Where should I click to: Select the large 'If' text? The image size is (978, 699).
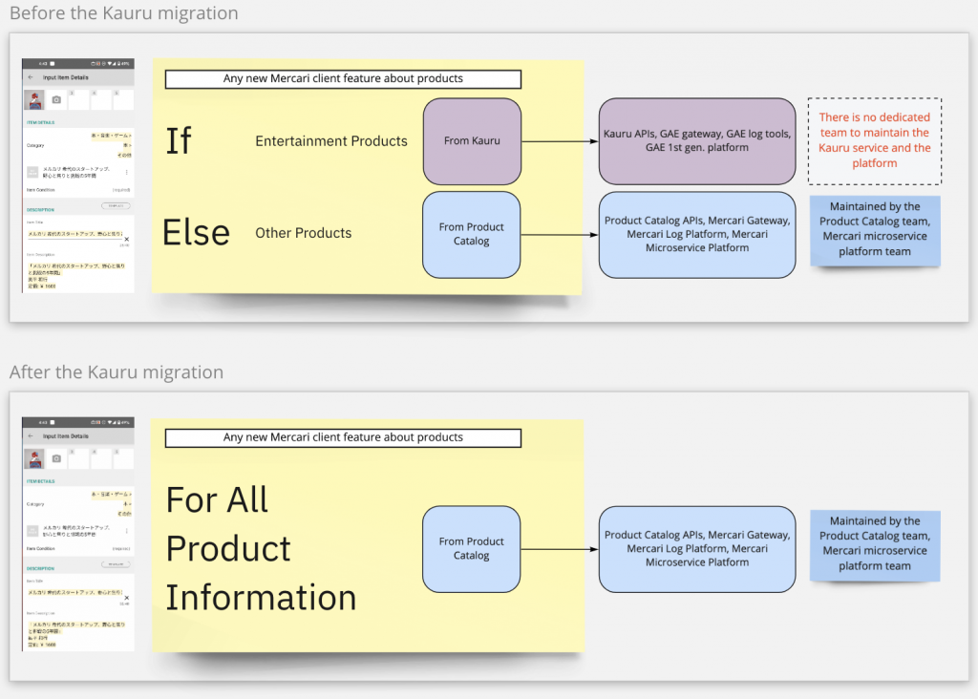coord(179,141)
